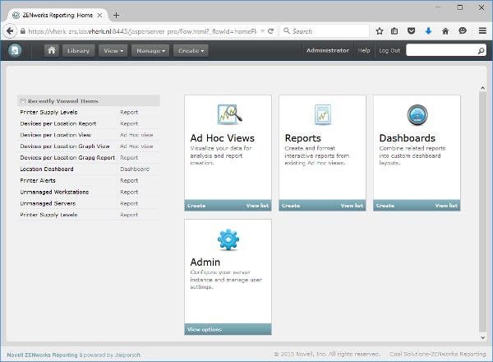493x362 pixels.
Task: Open the bookmarks list icon in the browser toolbar
Action: tap(394, 31)
